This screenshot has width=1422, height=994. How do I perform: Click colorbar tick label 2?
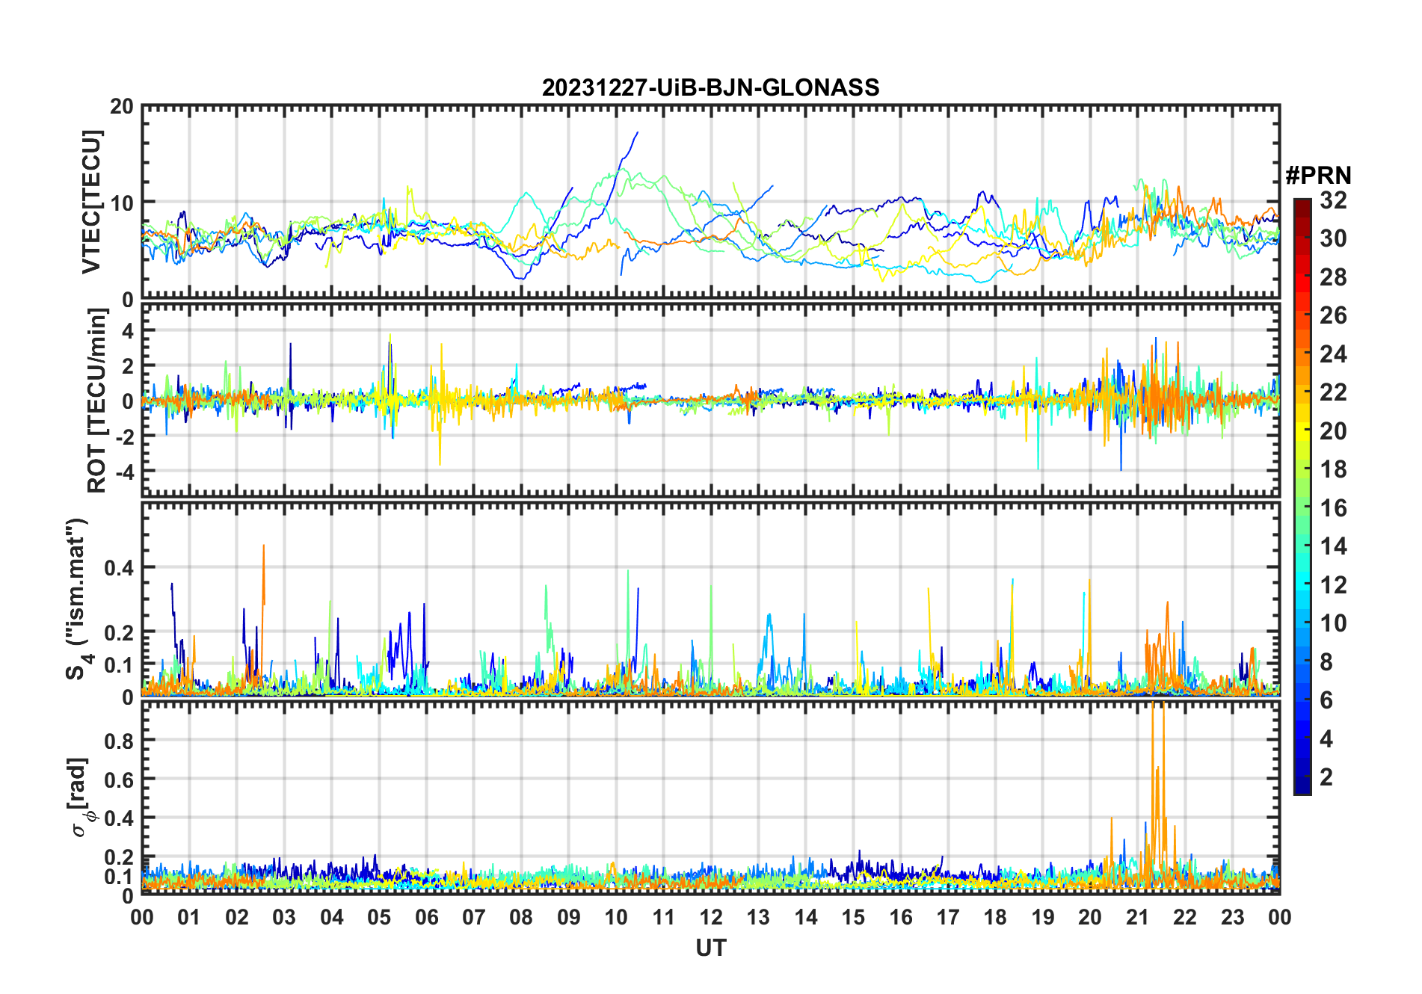1326,777
